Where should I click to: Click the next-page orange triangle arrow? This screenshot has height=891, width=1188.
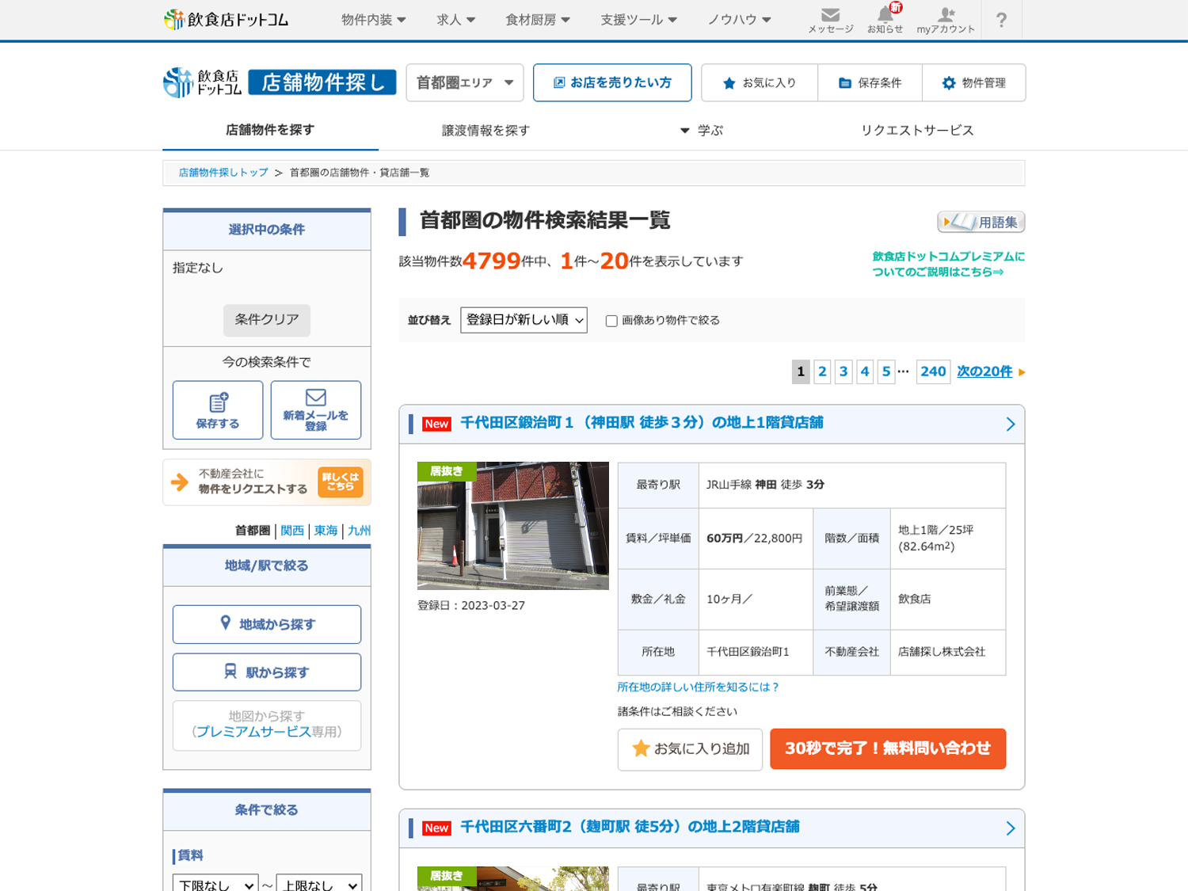coord(1022,372)
